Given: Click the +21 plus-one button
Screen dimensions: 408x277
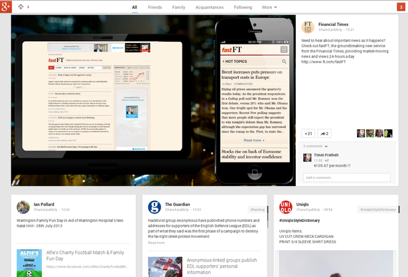Looking at the screenshot, I should (x=308, y=133).
